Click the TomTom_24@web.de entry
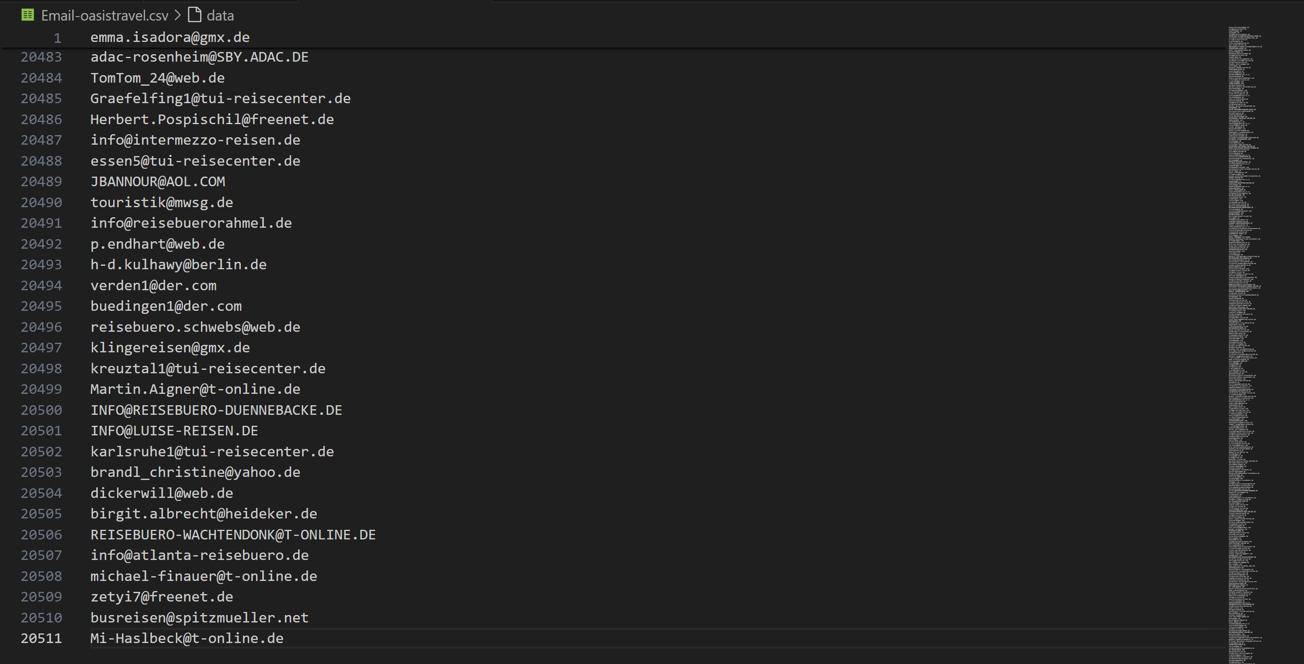This screenshot has height=664, width=1304. pyautogui.click(x=157, y=78)
